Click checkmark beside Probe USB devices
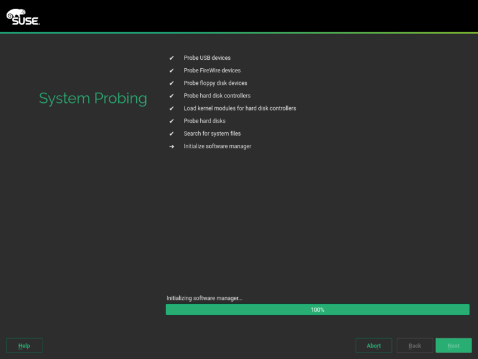This screenshot has height=359, width=478. coord(171,58)
